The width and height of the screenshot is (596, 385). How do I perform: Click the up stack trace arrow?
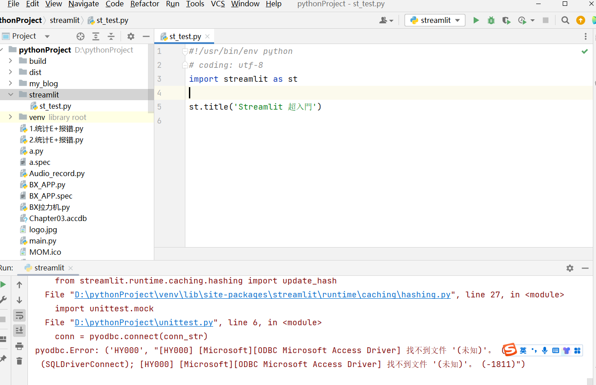pyautogui.click(x=19, y=285)
